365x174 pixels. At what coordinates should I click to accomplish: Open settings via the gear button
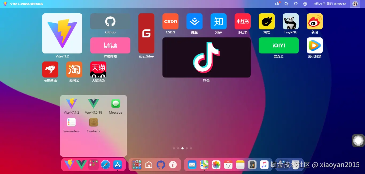click(x=305, y=4)
